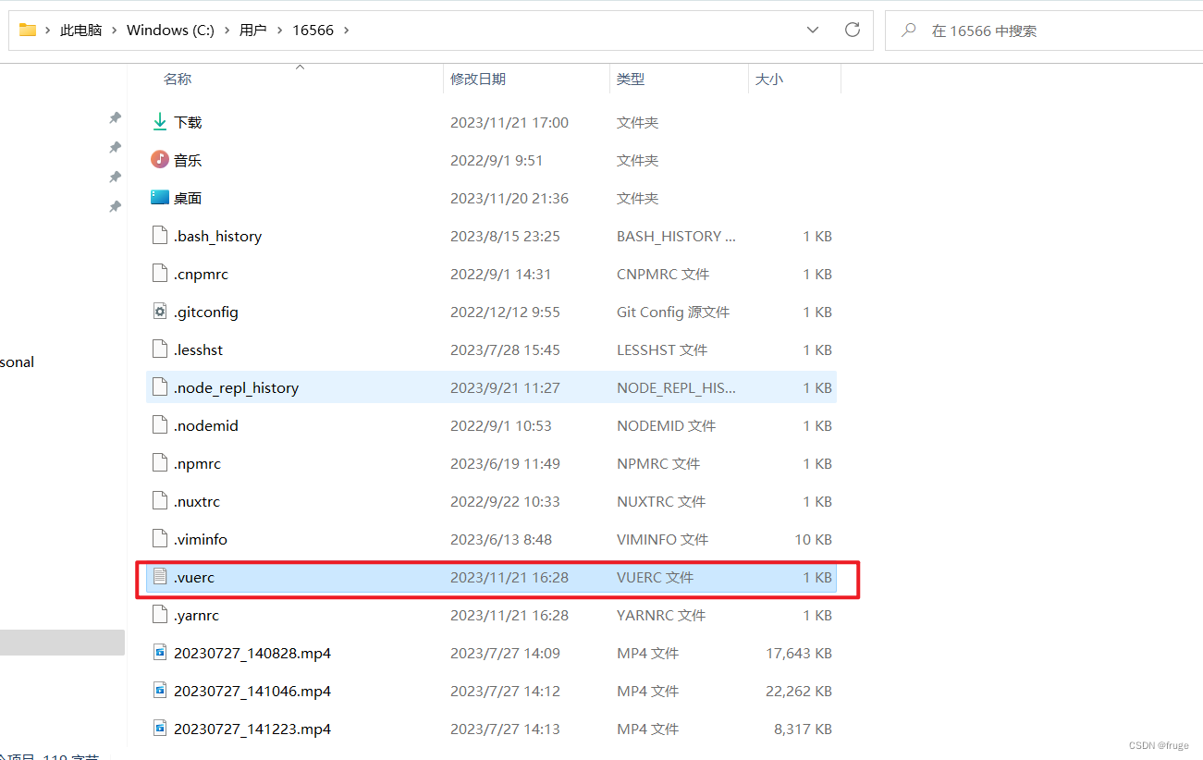The image size is (1203, 760).
Task: Click the .yarnrc file icon
Action: pyautogui.click(x=160, y=615)
